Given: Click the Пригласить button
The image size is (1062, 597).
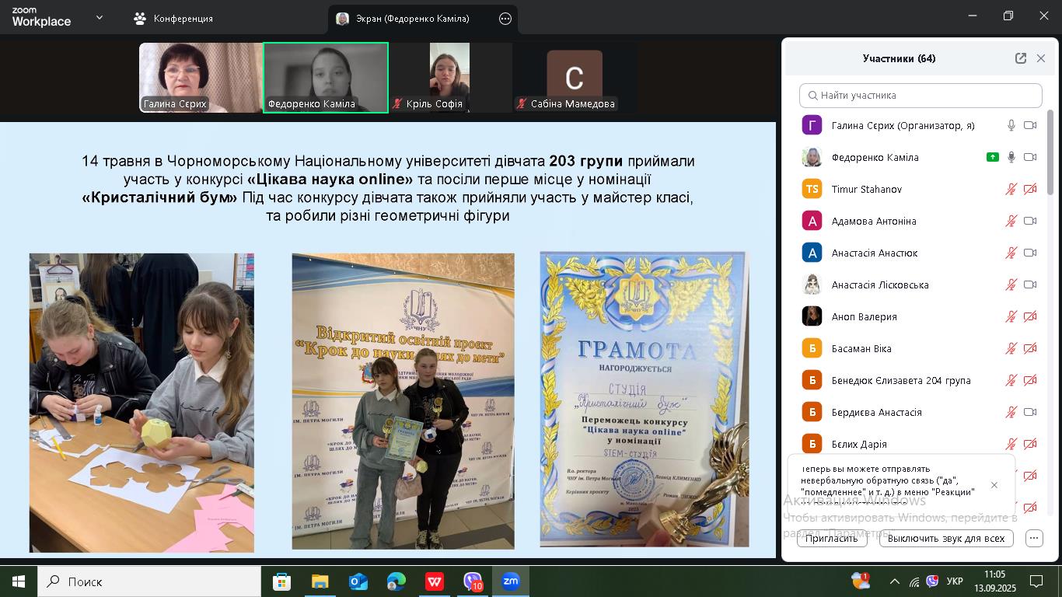Looking at the screenshot, I should [x=831, y=538].
